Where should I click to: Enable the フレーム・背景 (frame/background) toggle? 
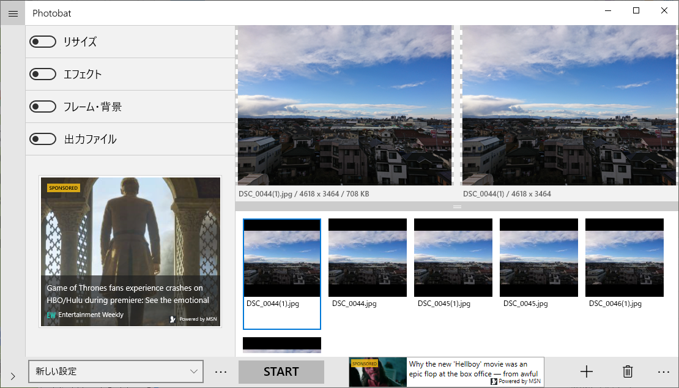click(42, 106)
